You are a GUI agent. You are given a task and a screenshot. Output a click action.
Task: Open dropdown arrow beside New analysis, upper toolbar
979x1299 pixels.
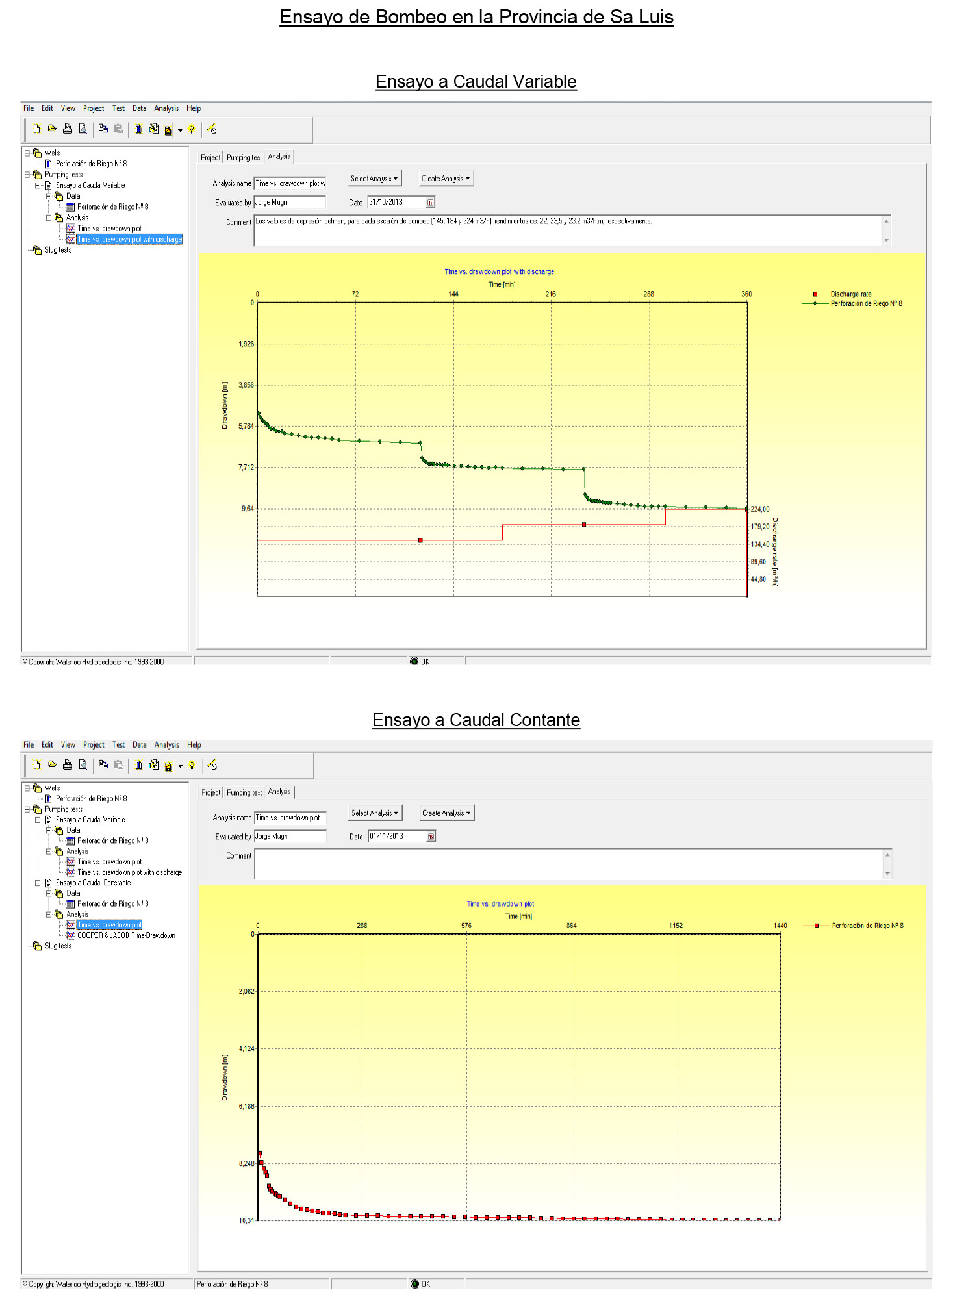coord(180,131)
